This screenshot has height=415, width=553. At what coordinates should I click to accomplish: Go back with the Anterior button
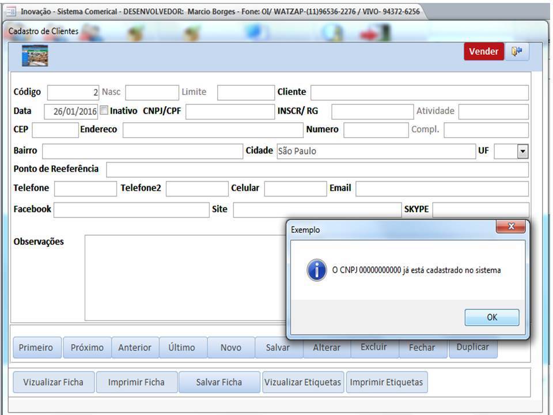coord(135,348)
